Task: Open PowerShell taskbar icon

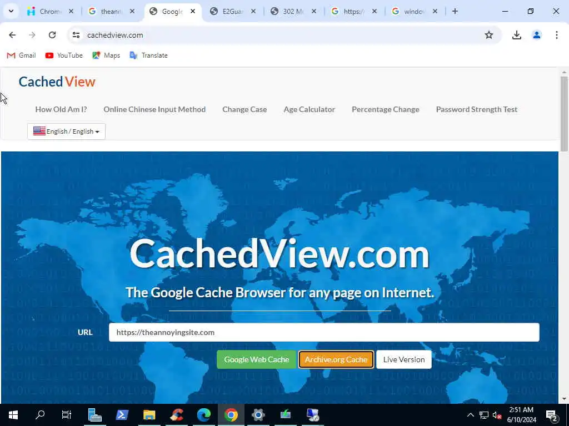Action: 122,415
